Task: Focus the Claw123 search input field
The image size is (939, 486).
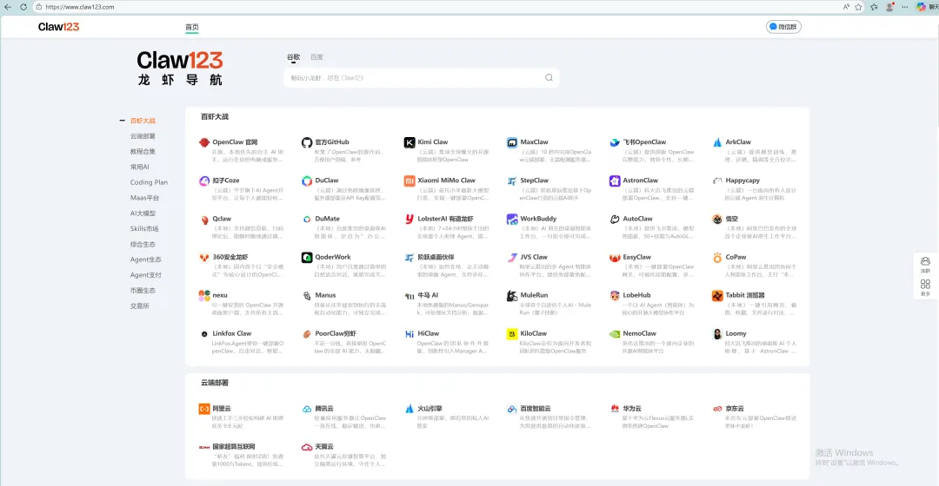Action: coord(422,78)
